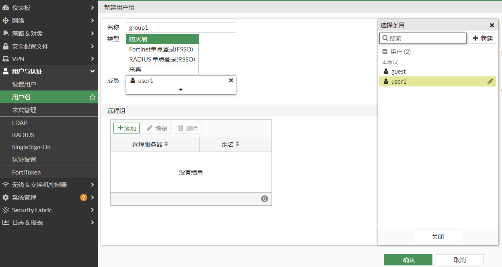Toggle favorite star on 用户组
The height and width of the screenshot is (267, 502).
(93, 97)
